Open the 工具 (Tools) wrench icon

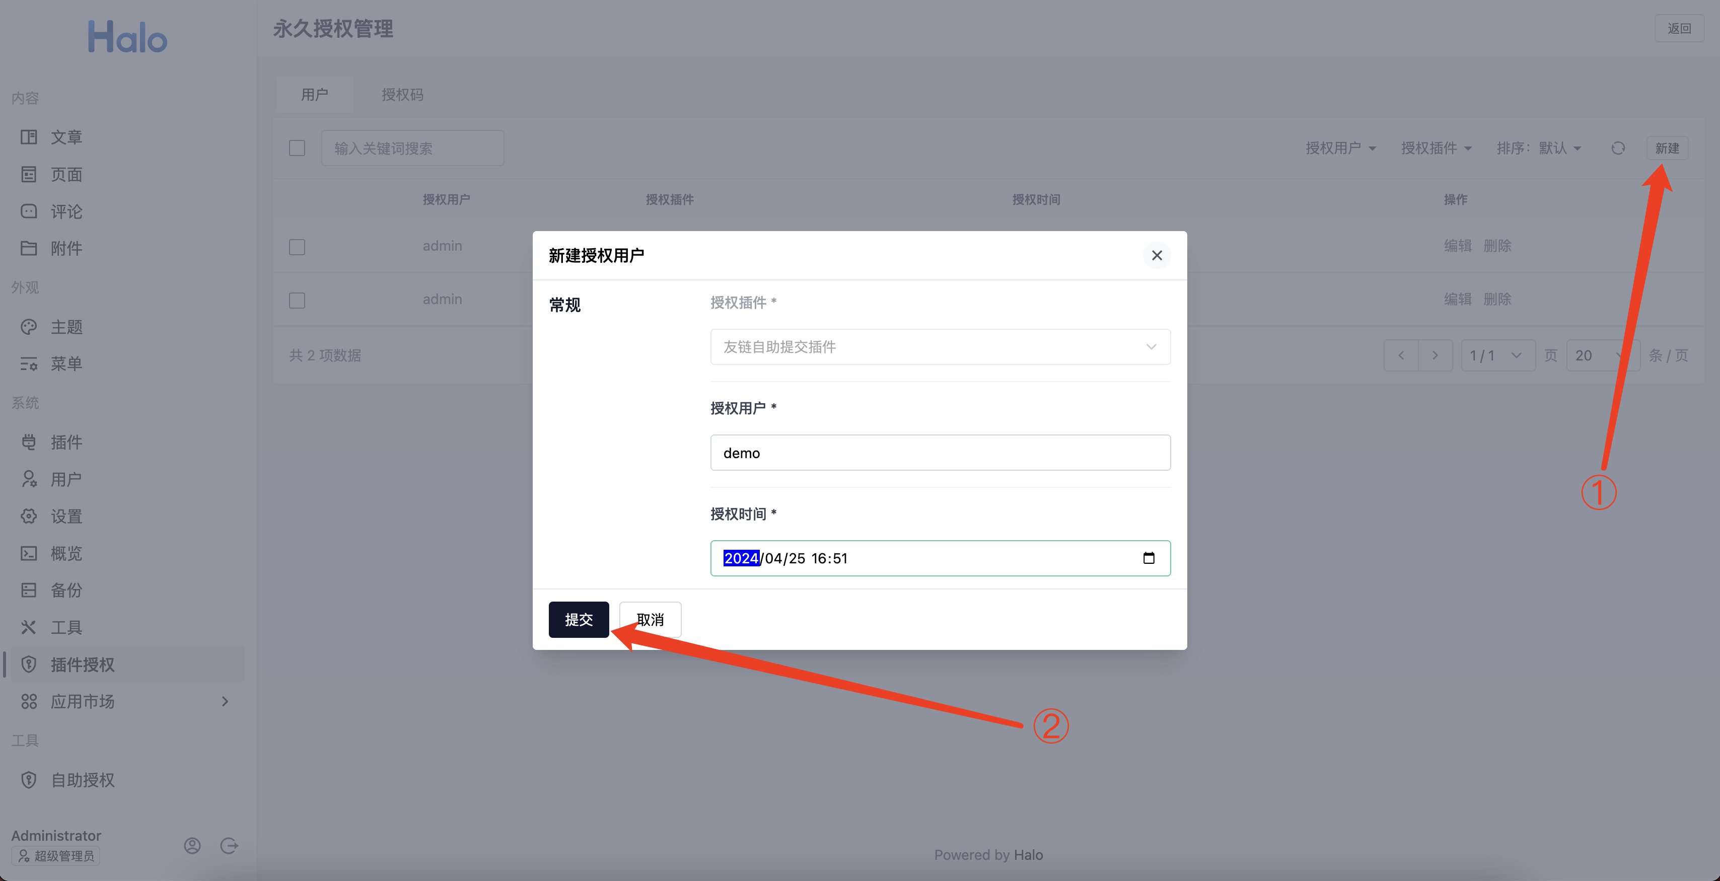[29, 627]
